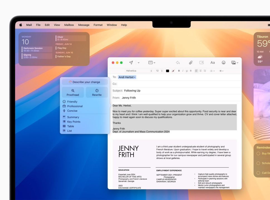Click the Proofread button

73,92
